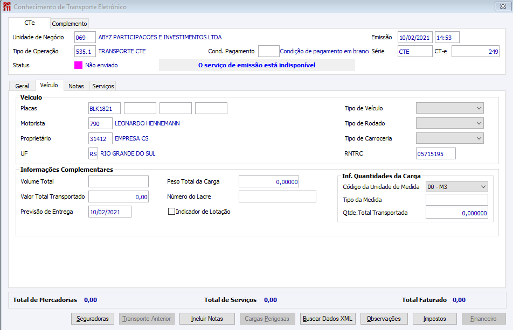Focus the Número do Lacre field
Image resolution: width=513 pixels, height=330 pixels.
278,196
